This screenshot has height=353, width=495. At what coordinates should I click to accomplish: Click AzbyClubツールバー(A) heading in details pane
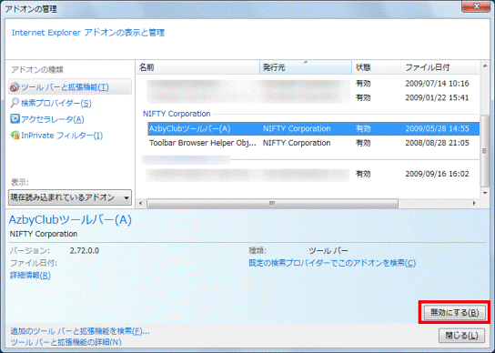click(70, 220)
